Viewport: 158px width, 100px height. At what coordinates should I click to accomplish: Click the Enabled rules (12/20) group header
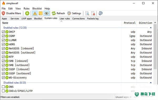coord(15,28)
